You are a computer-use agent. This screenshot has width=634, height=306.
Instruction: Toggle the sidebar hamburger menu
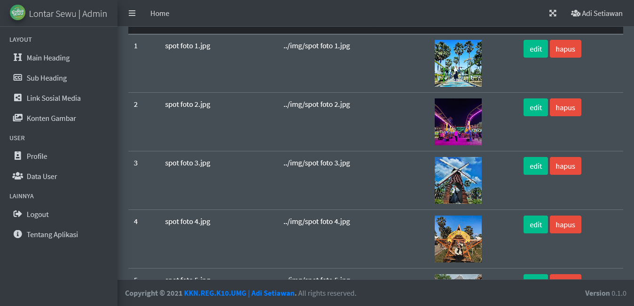tap(132, 13)
